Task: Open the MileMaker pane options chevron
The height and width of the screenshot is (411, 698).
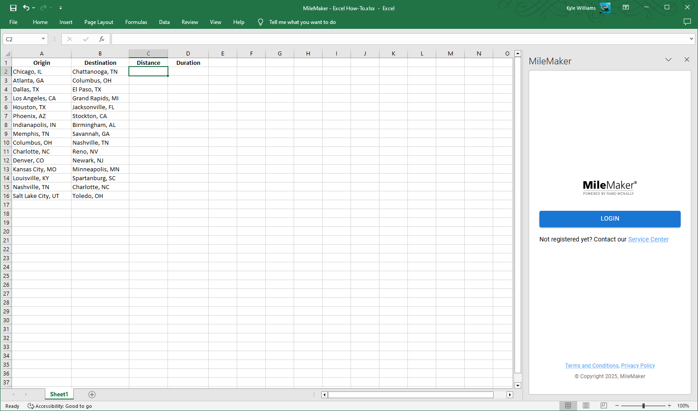Action: [x=668, y=60]
